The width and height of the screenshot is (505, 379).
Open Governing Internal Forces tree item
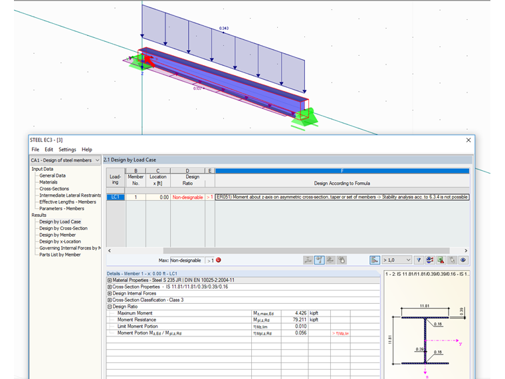pos(70,248)
